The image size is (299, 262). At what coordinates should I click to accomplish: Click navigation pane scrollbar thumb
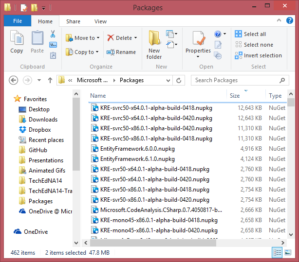coord(76,134)
